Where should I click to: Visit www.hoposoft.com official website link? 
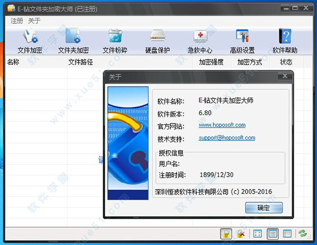[222, 125]
